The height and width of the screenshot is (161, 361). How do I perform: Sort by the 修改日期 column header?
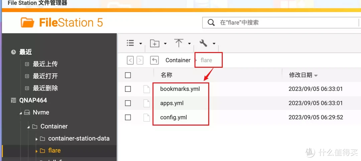coord(300,75)
